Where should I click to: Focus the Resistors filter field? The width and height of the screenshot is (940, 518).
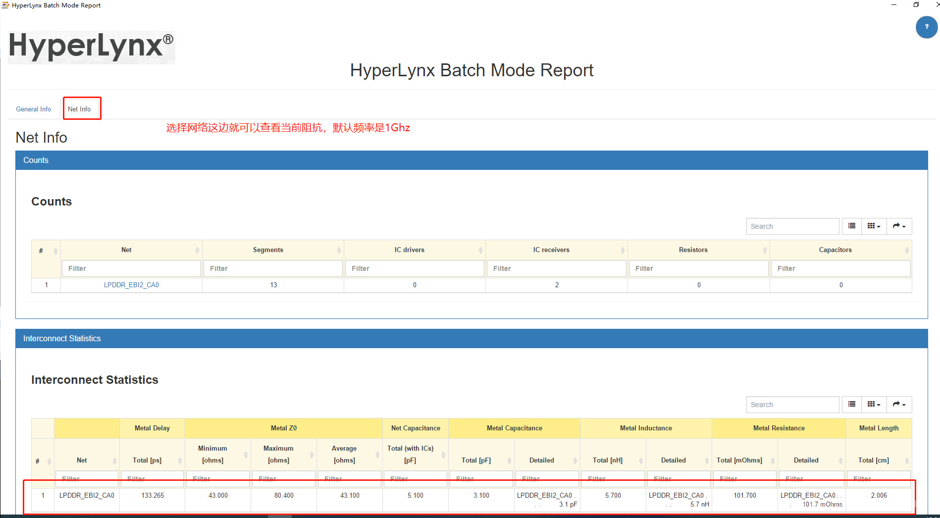(x=698, y=268)
